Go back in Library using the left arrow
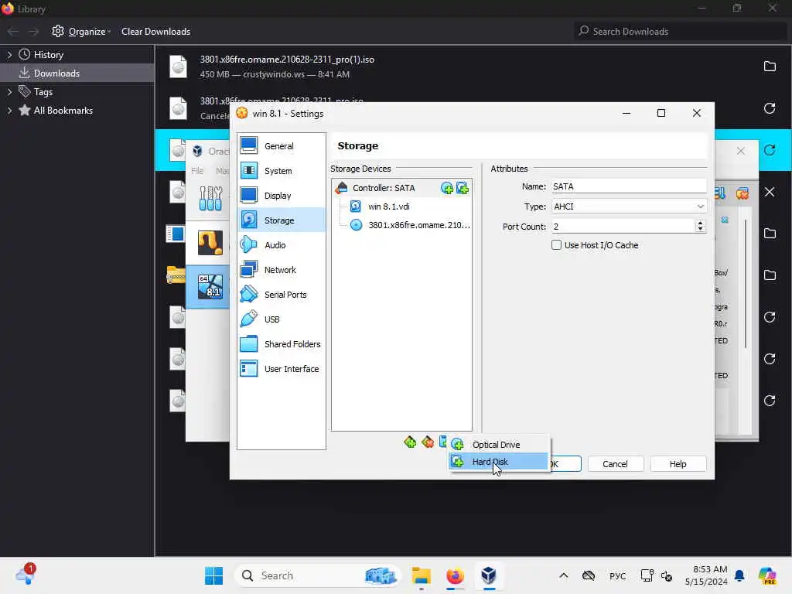792x594 pixels. (x=13, y=31)
